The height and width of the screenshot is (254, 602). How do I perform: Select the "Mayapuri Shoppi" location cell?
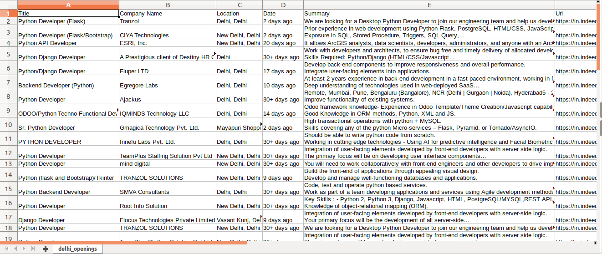[x=239, y=124]
